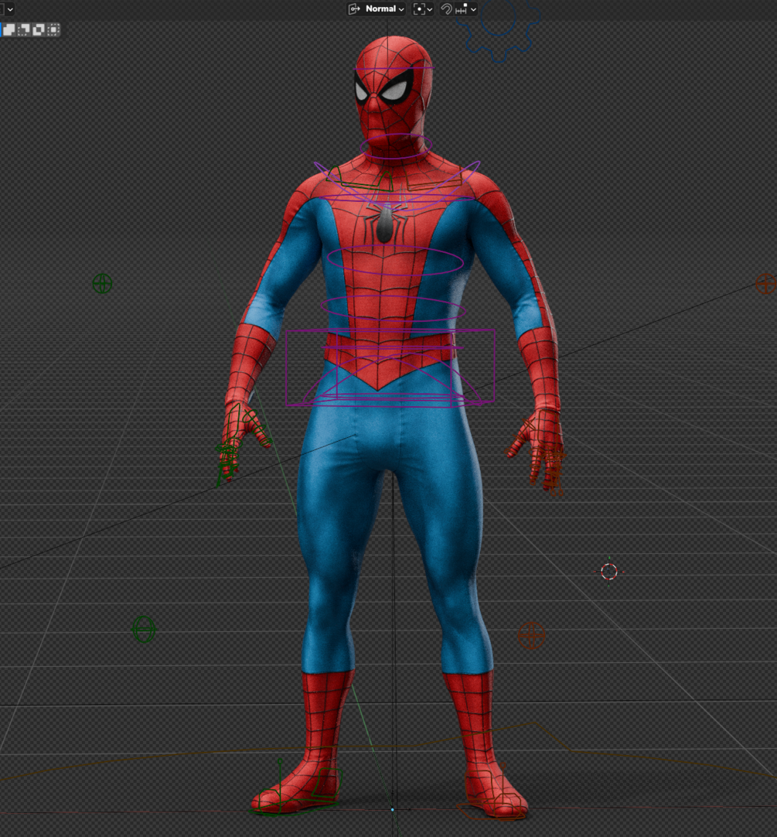Open the Normal transform orientation dropdown
The width and height of the screenshot is (777, 837).
(377, 9)
